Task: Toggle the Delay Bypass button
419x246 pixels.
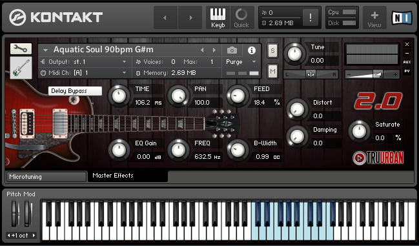Action: tap(75, 91)
